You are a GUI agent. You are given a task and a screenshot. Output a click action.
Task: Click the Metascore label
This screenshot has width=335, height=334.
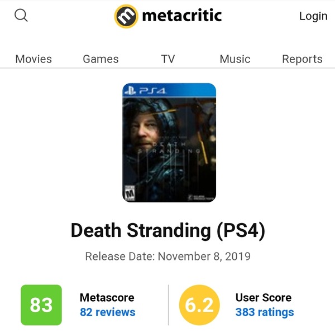click(x=107, y=298)
